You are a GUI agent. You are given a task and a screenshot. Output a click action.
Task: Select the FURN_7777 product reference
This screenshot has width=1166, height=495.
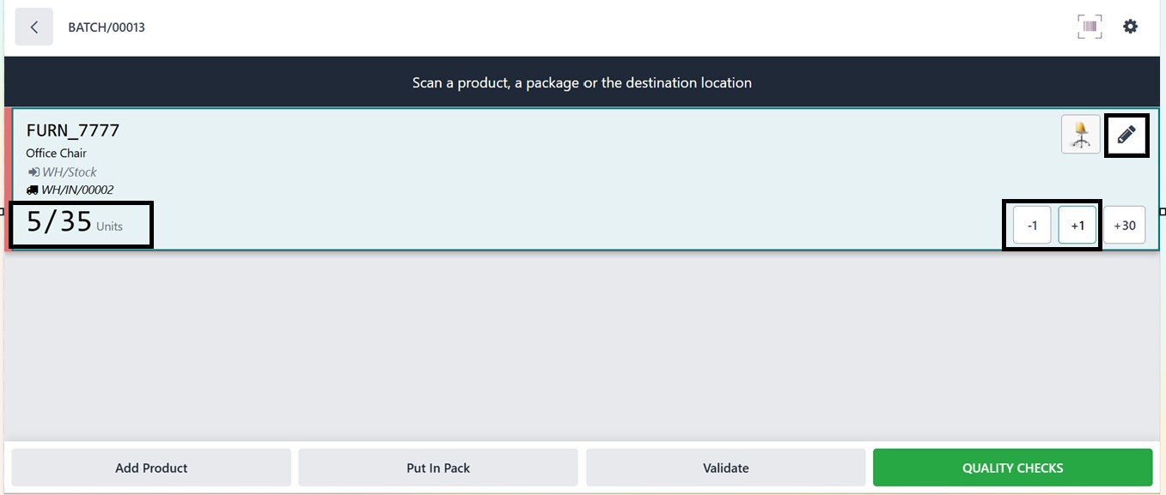(x=73, y=131)
